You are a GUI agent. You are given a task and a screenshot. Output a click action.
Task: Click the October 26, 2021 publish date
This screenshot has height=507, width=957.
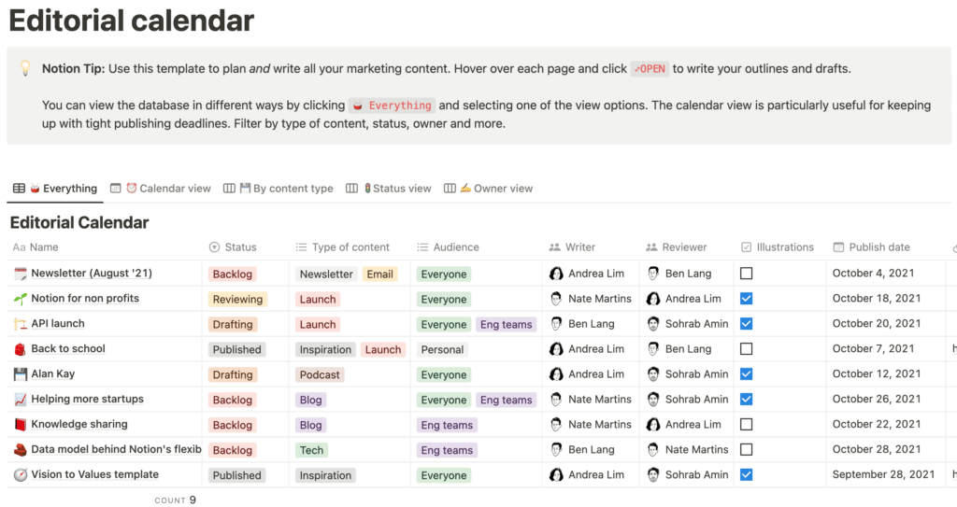click(877, 399)
